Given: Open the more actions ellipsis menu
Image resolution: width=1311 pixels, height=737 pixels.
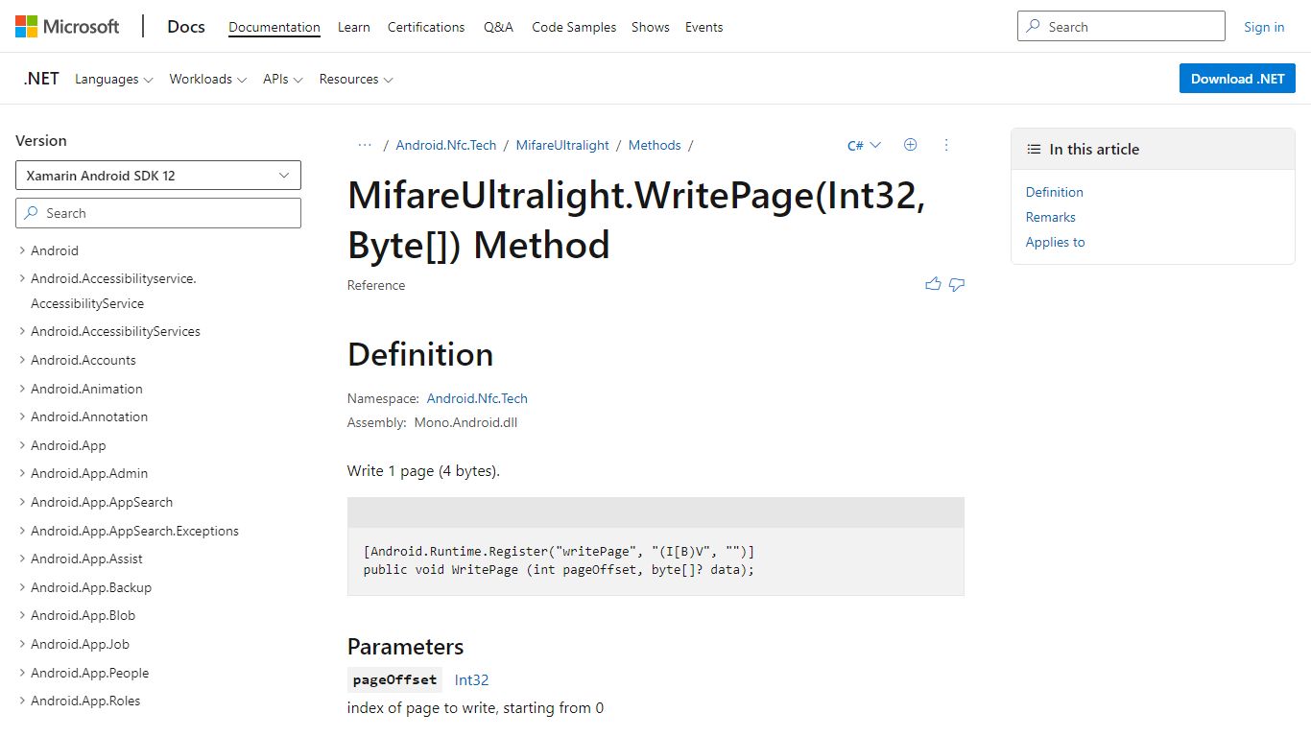Looking at the screenshot, I should [946, 145].
